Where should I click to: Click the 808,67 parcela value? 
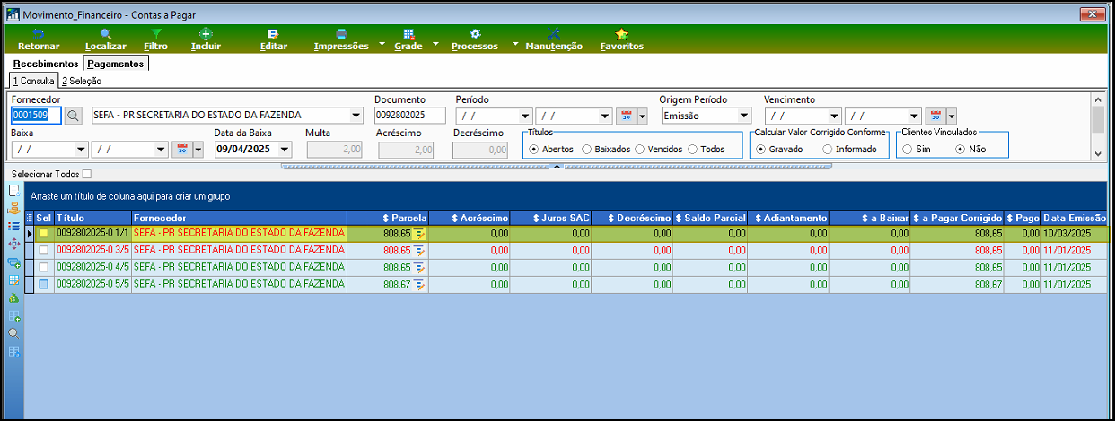(x=397, y=285)
